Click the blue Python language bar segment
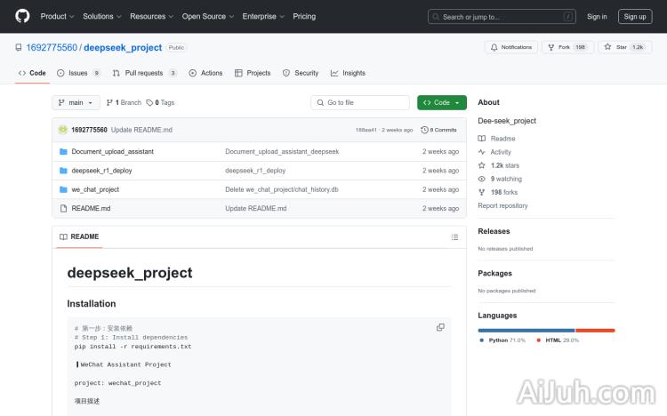Screen dimensions: 667x416 pyautogui.click(x=526, y=331)
